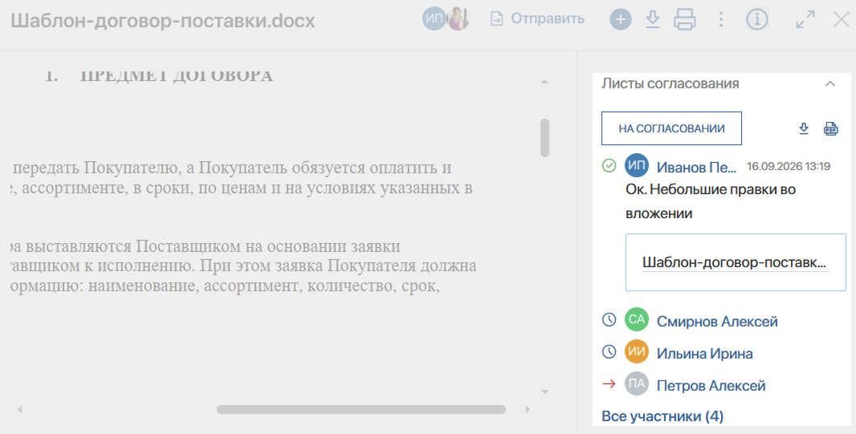Image resolution: width=856 pixels, height=434 pixels.
Task: Click pending clock icon beside Ильина Ирина
Action: pyautogui.click(x=609, y=351)
